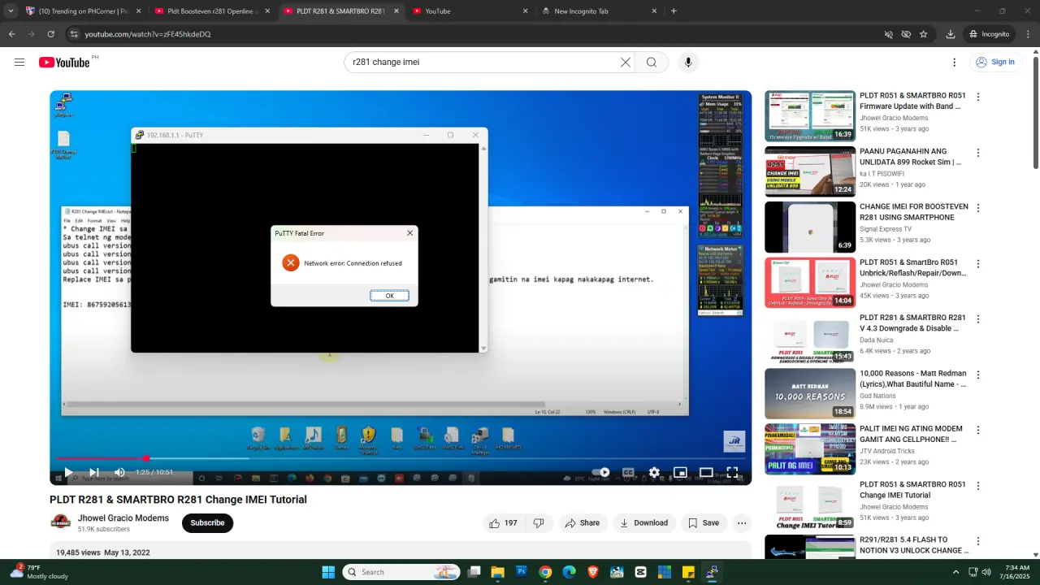Viewport: 1040px width, 585px height.
Task: Open more options for V 4.3 Downgrade video
Action: (x=978, y=319)
